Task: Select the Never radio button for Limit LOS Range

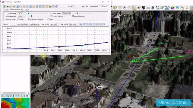Action: tap(48, 19)
